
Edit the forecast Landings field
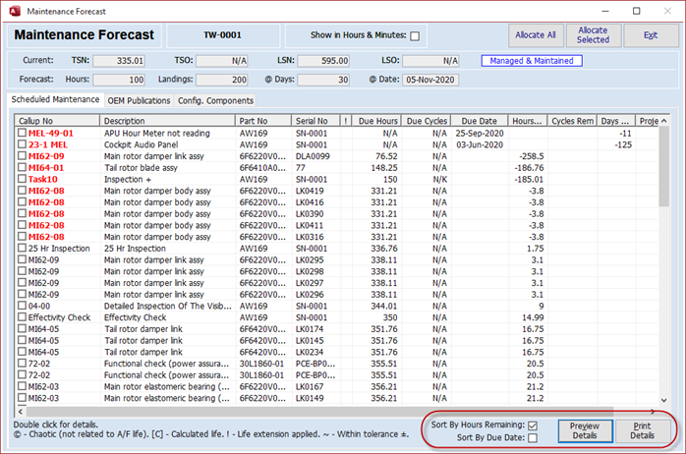pos(221,80)
